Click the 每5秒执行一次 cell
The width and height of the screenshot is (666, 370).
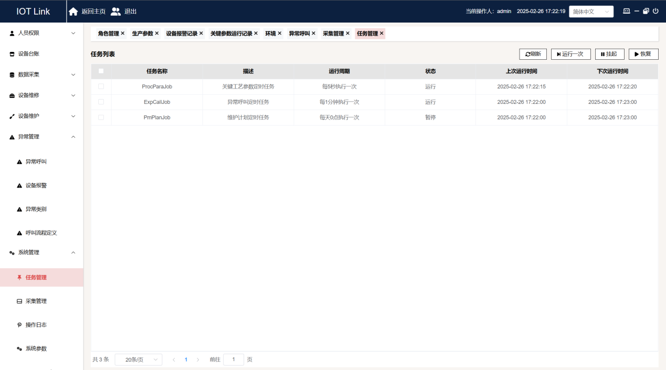pos(340,86)
